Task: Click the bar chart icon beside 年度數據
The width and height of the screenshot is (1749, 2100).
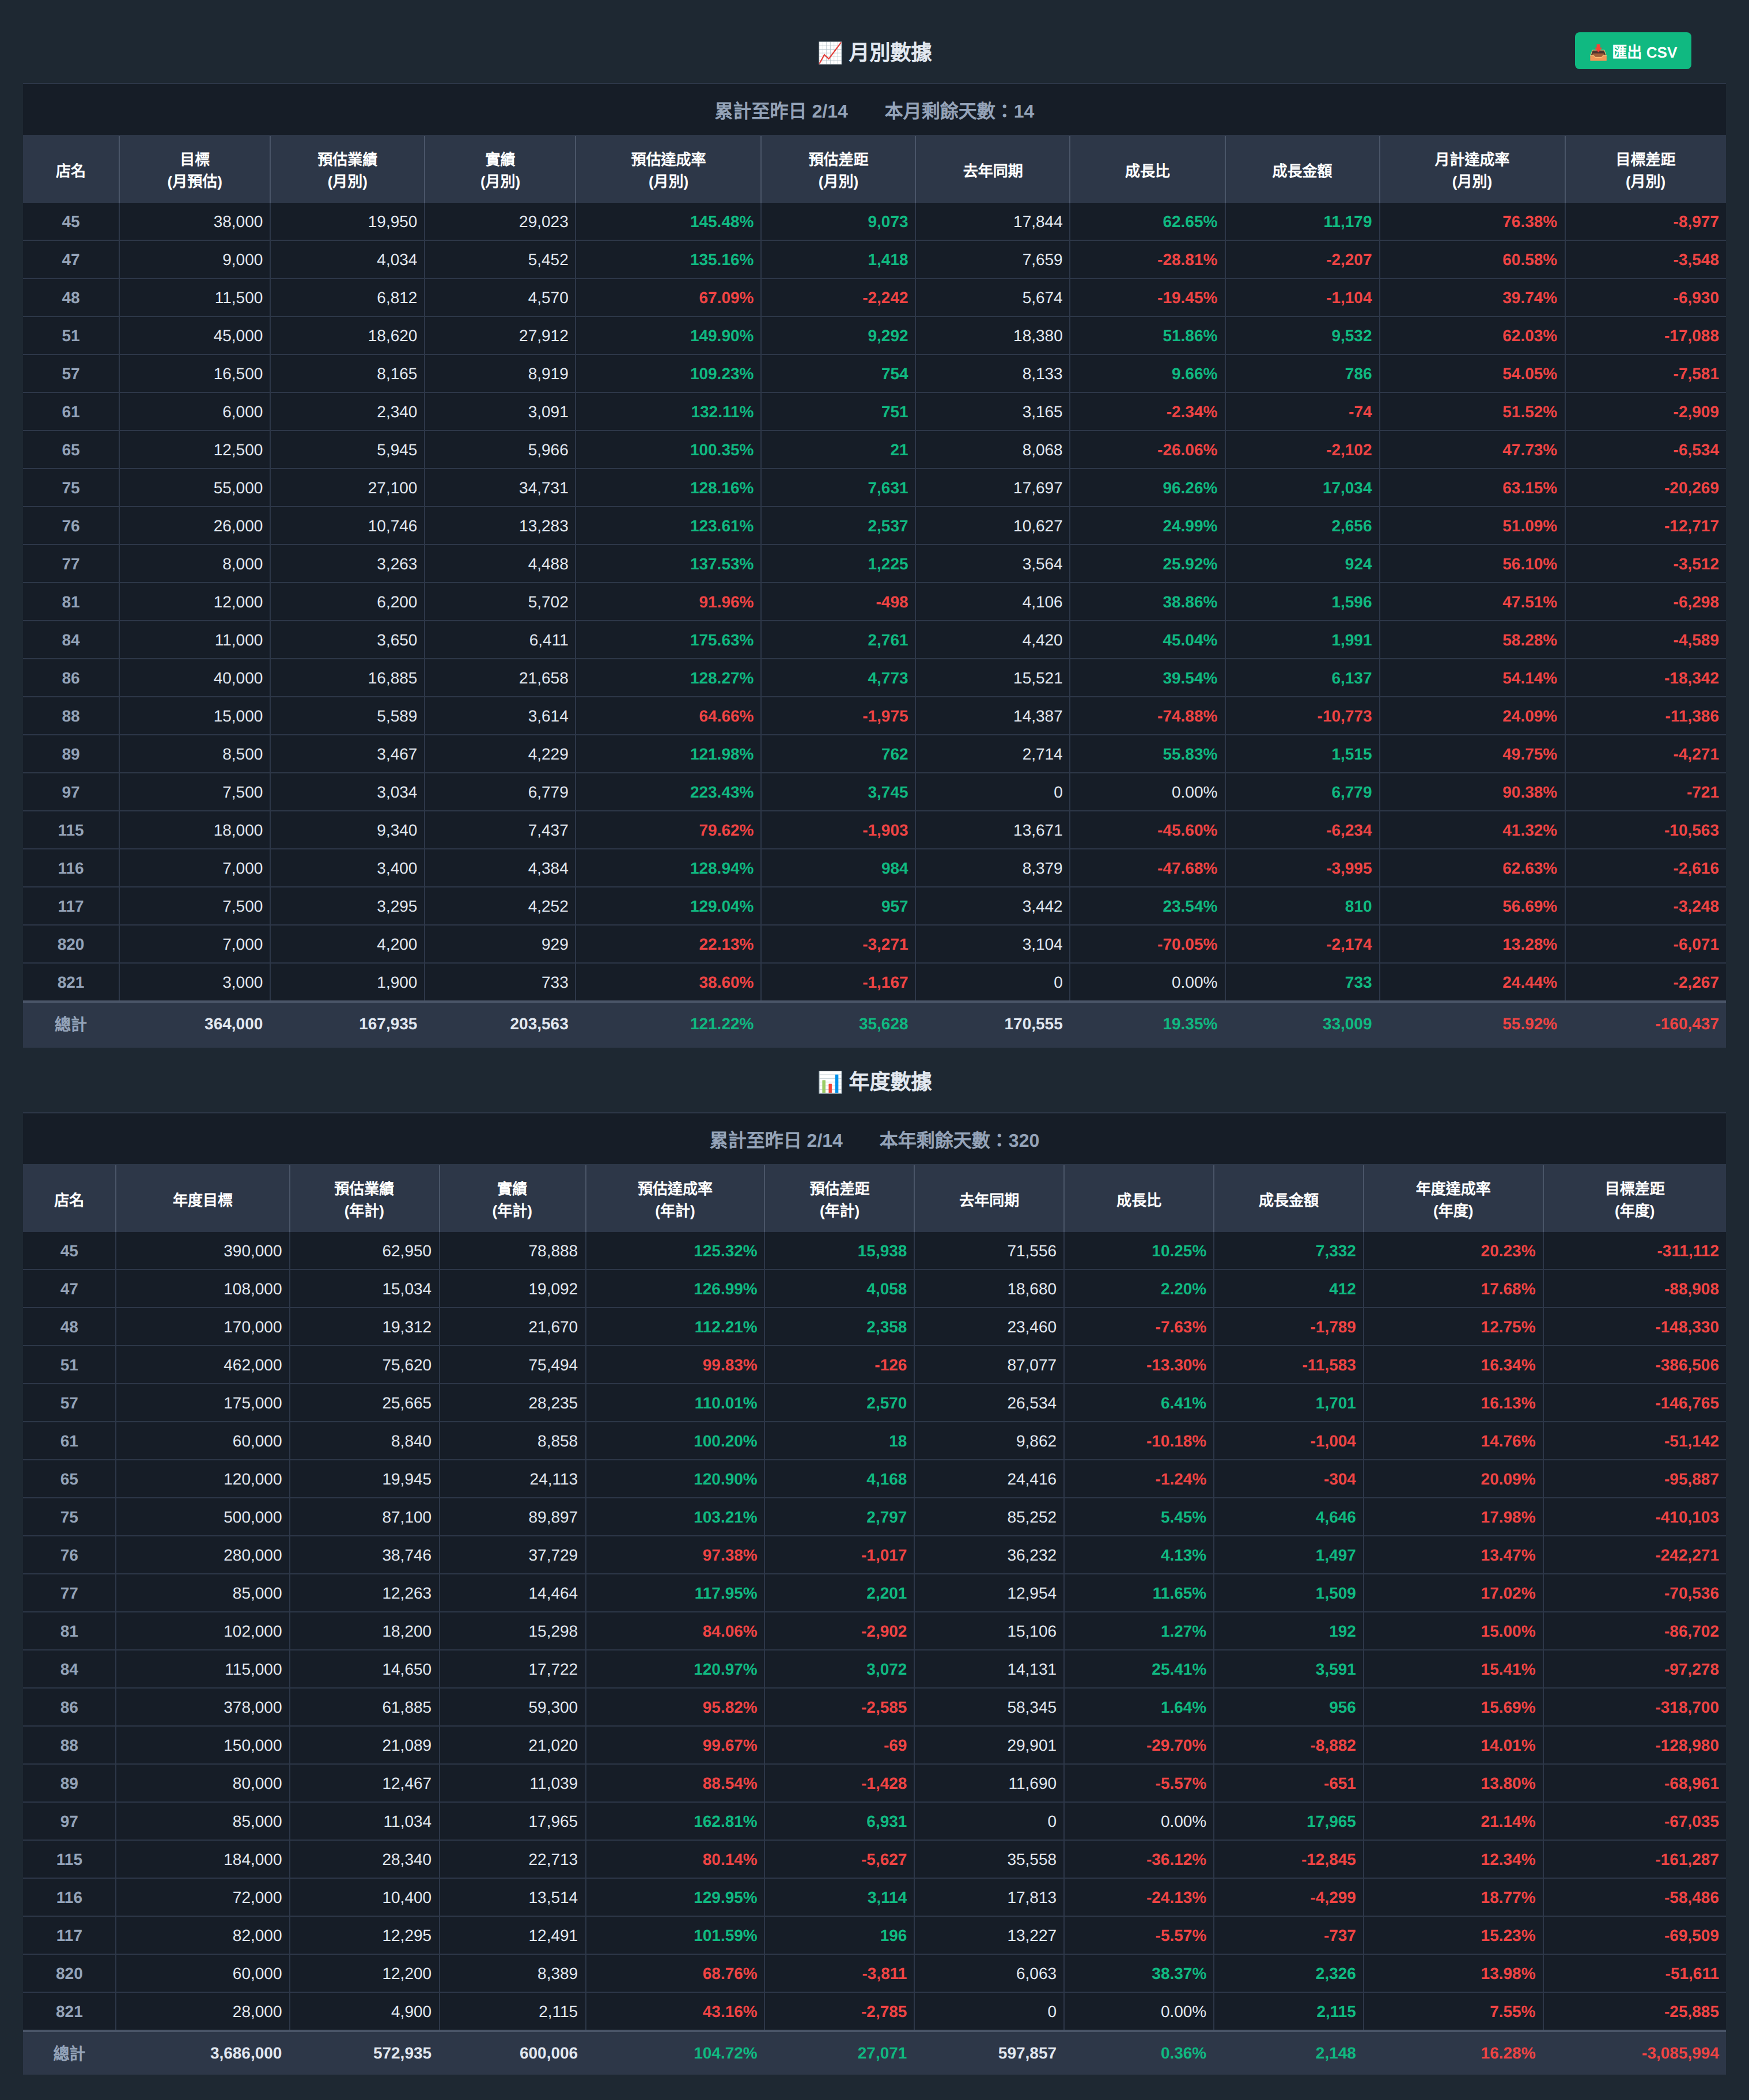Action: coord(830,1082)
